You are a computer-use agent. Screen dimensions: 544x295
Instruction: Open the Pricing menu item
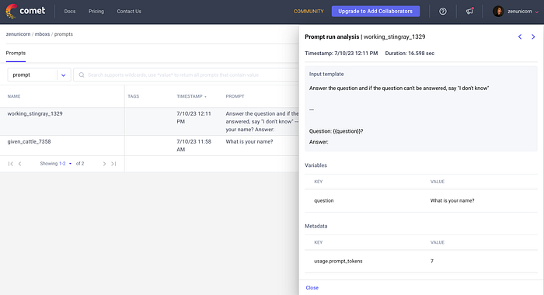(x=96, y=12)
